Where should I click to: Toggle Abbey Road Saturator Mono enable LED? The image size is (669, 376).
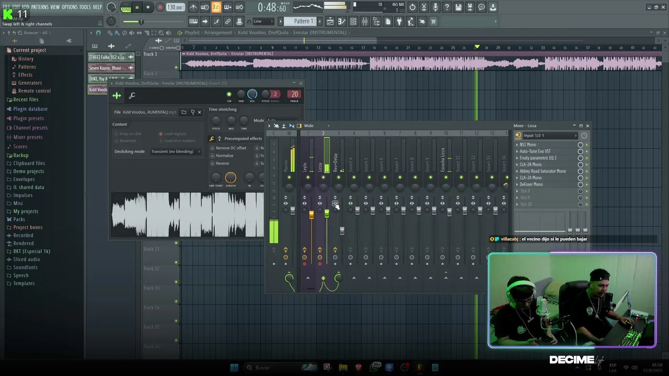[587, 171]
